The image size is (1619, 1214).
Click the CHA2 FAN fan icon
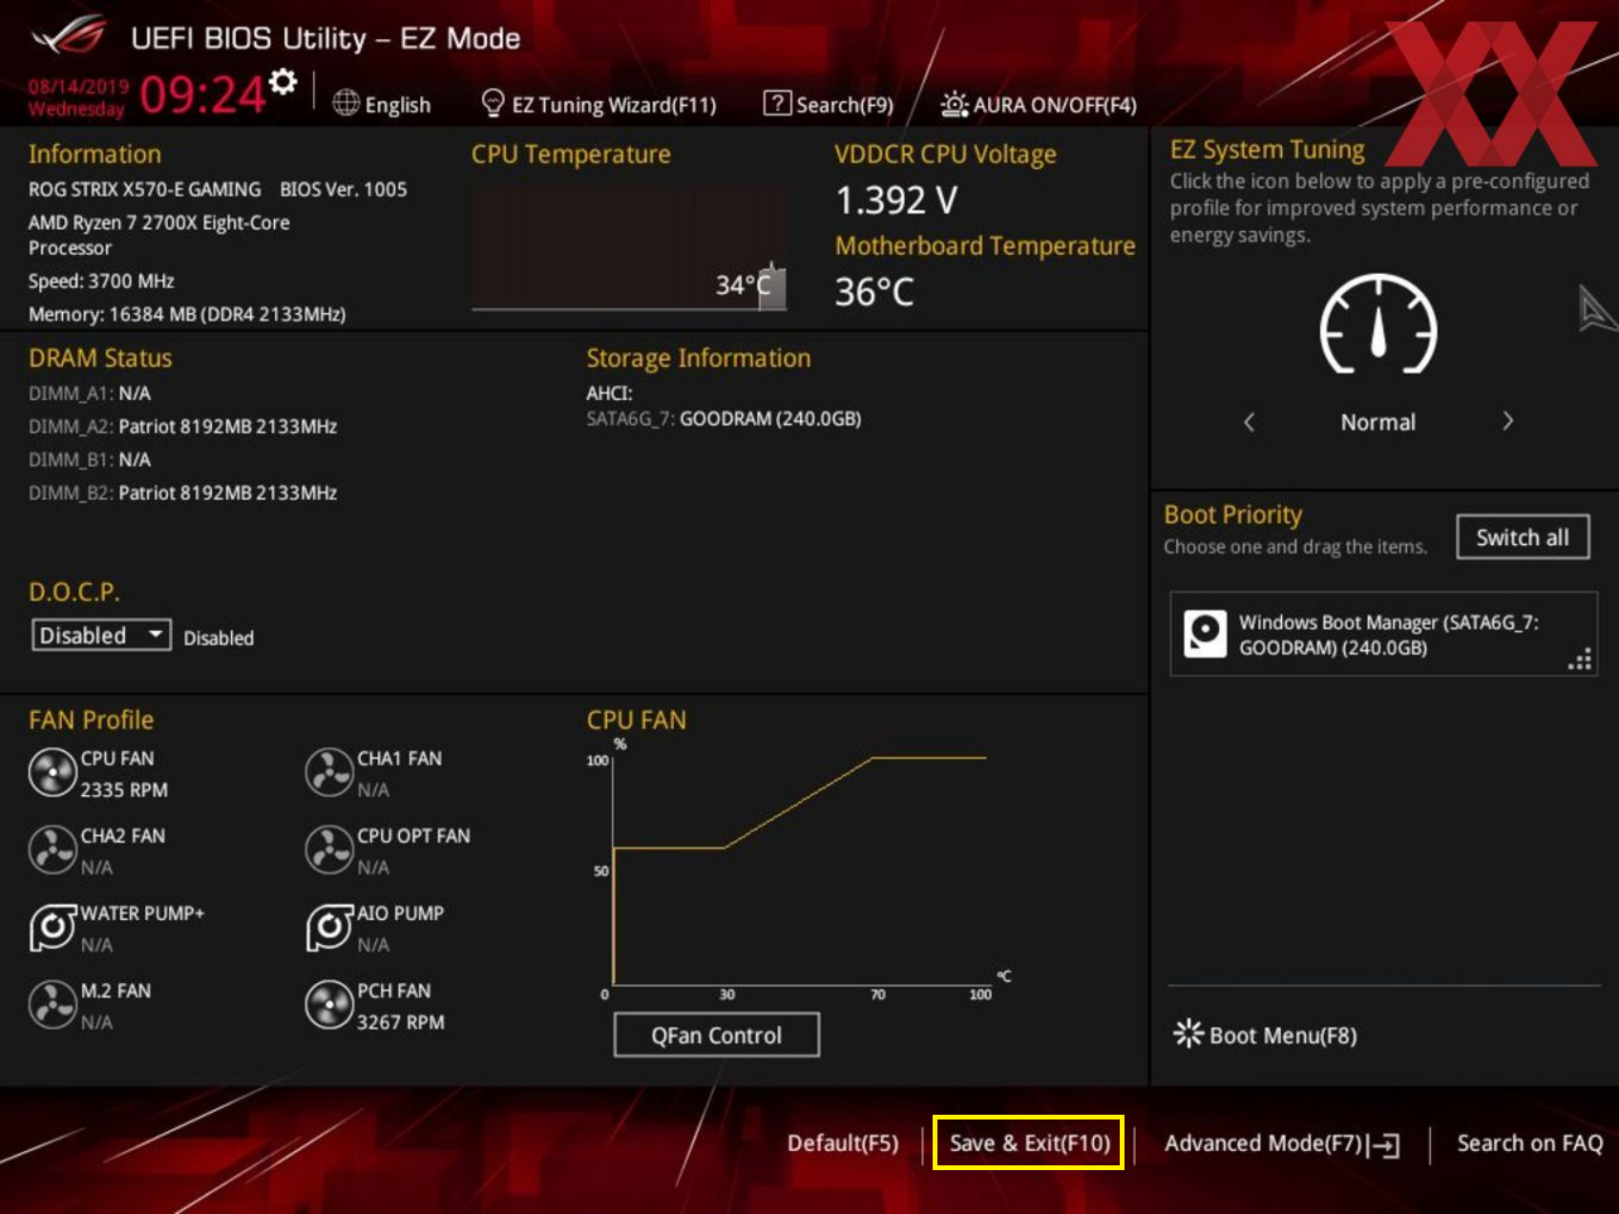tap(53, 850)
